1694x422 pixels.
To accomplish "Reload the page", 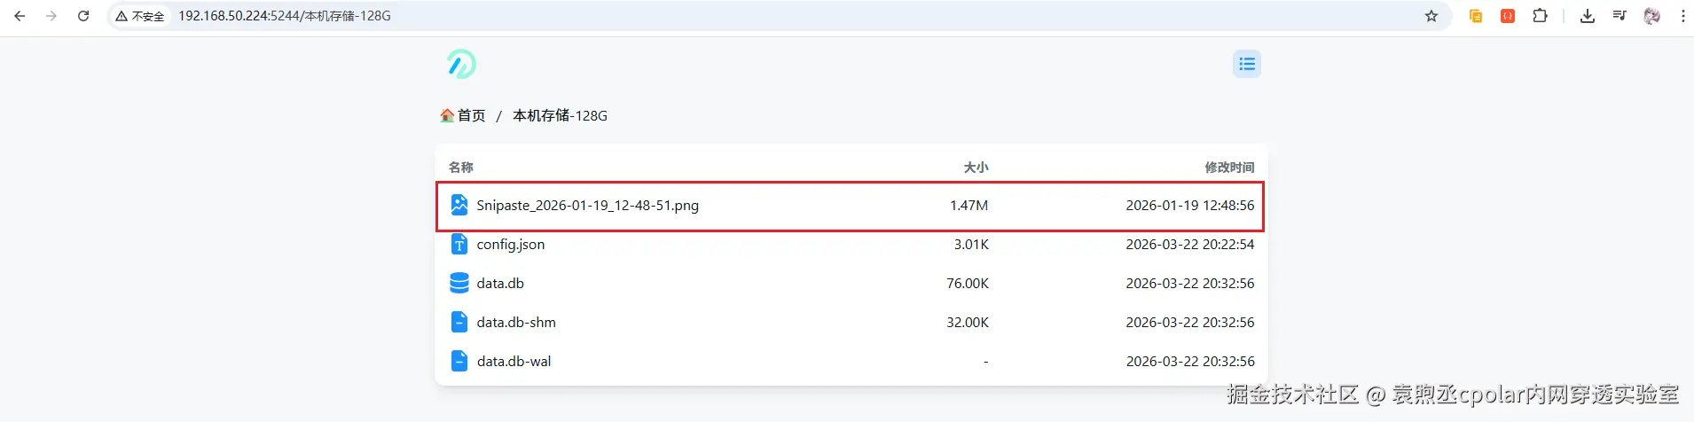I will pos(83,16).
